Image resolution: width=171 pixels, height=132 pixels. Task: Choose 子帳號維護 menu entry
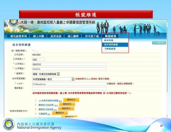coord(110,49)
